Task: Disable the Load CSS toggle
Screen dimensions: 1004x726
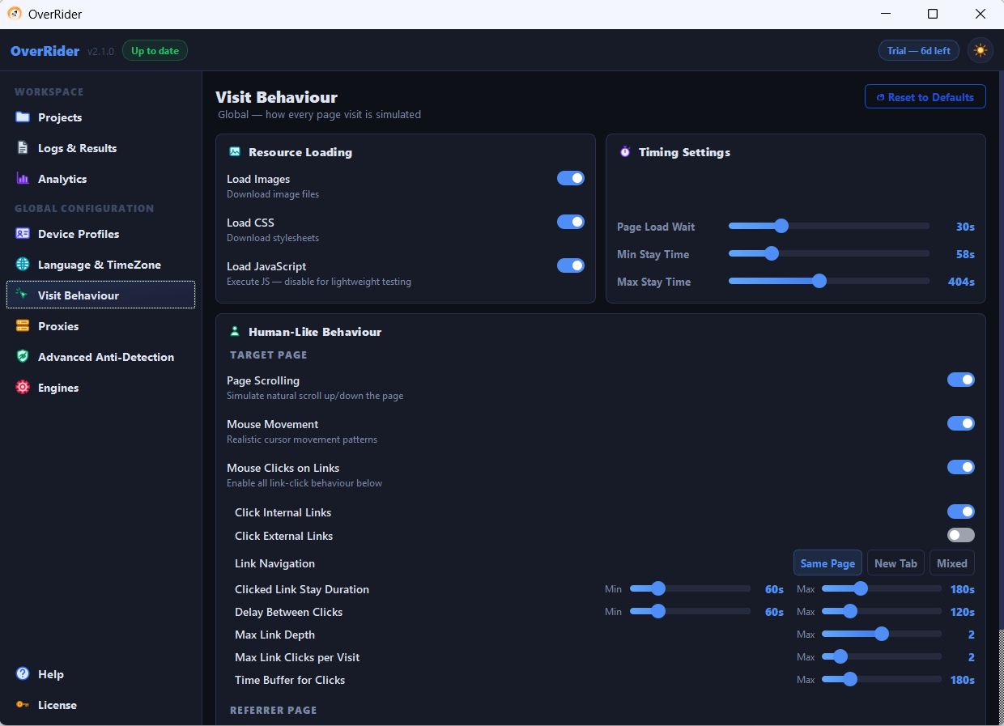Action: [571, 222]
